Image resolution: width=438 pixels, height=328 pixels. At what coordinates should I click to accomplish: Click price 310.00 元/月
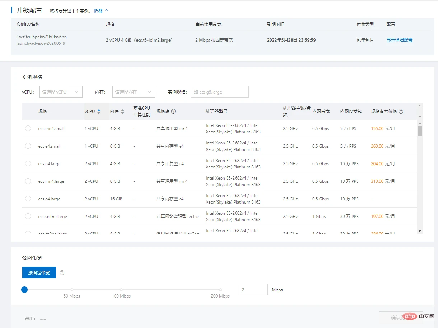coord(383,181)
